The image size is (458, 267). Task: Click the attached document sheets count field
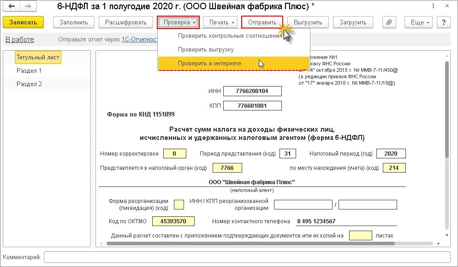360,236
